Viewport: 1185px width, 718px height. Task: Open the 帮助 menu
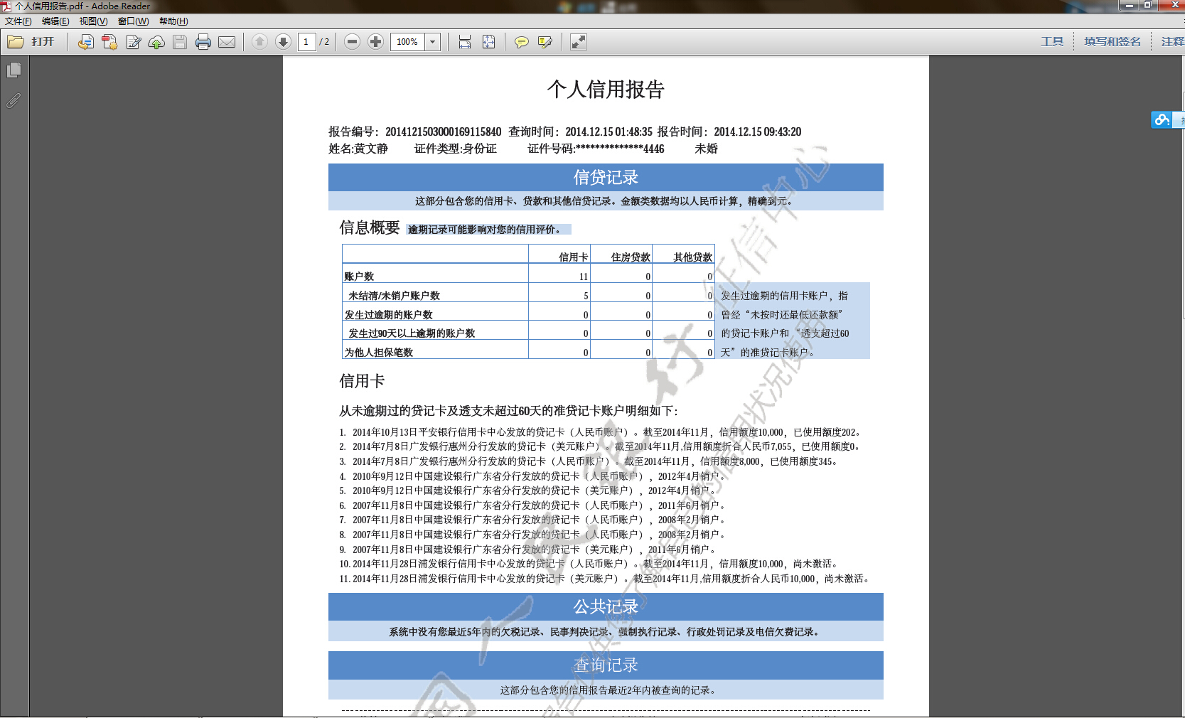pos(173,21)
